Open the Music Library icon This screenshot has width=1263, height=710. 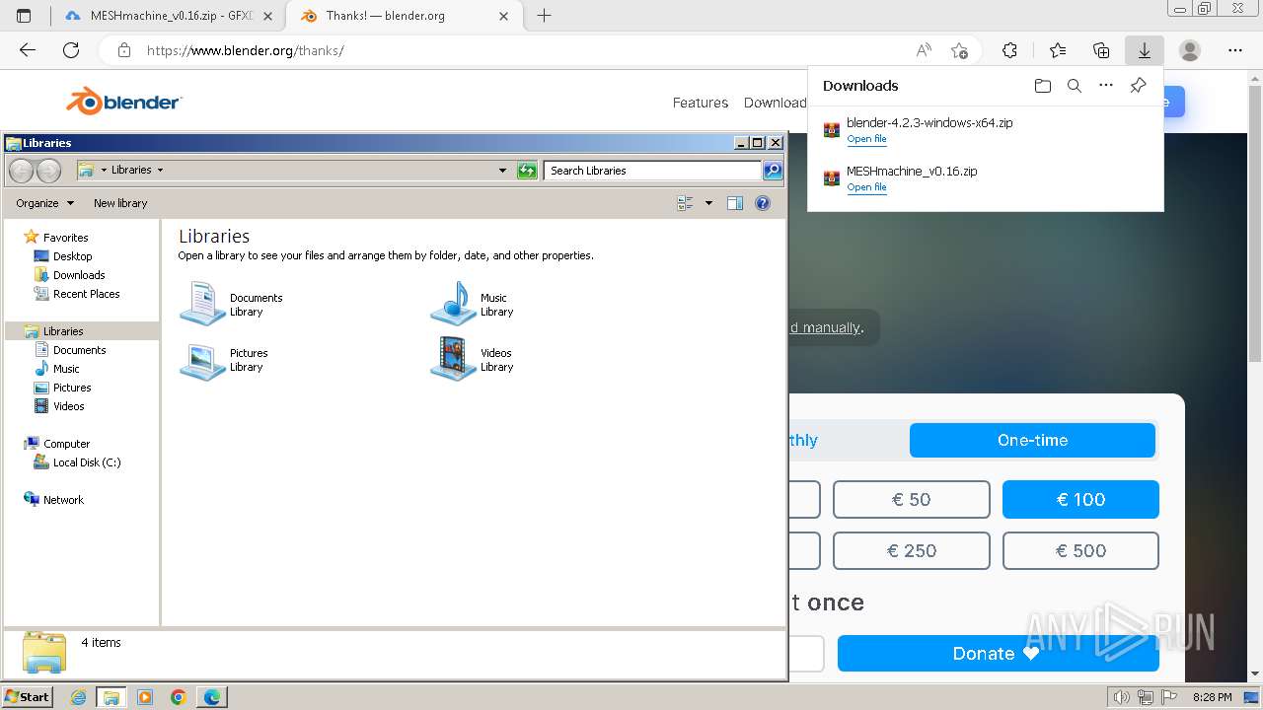pos(453,304)
